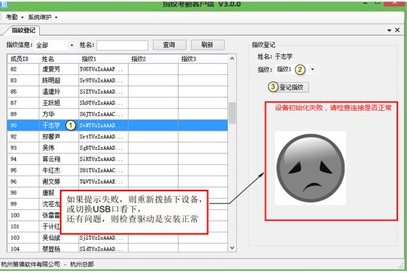Open the 指纹1 finger selection dropdown
The height and width of the screenshot is (273, 407).
click(312, 69)
